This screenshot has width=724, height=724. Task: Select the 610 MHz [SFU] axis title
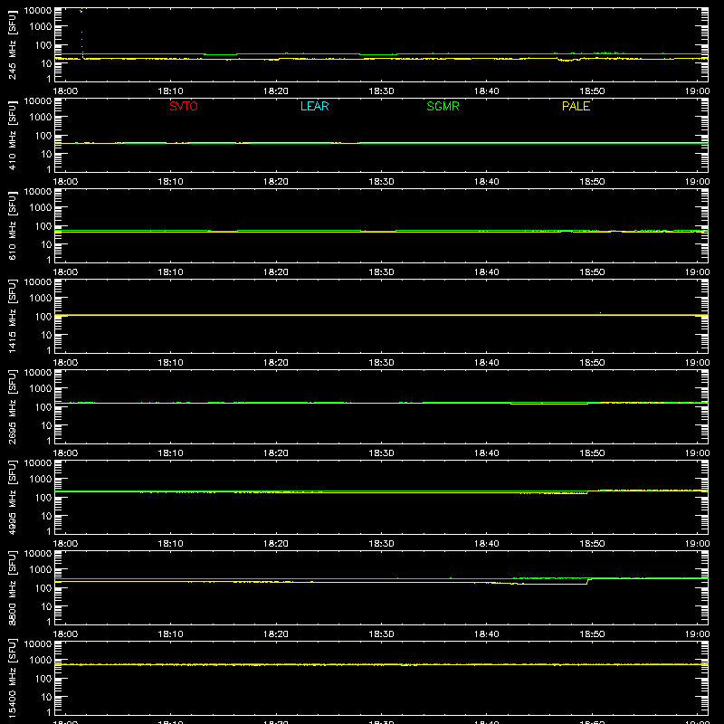pyautogui.click(x=13, y=225)
